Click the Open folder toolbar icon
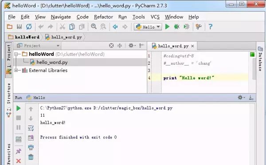 [x=10, y=27]
